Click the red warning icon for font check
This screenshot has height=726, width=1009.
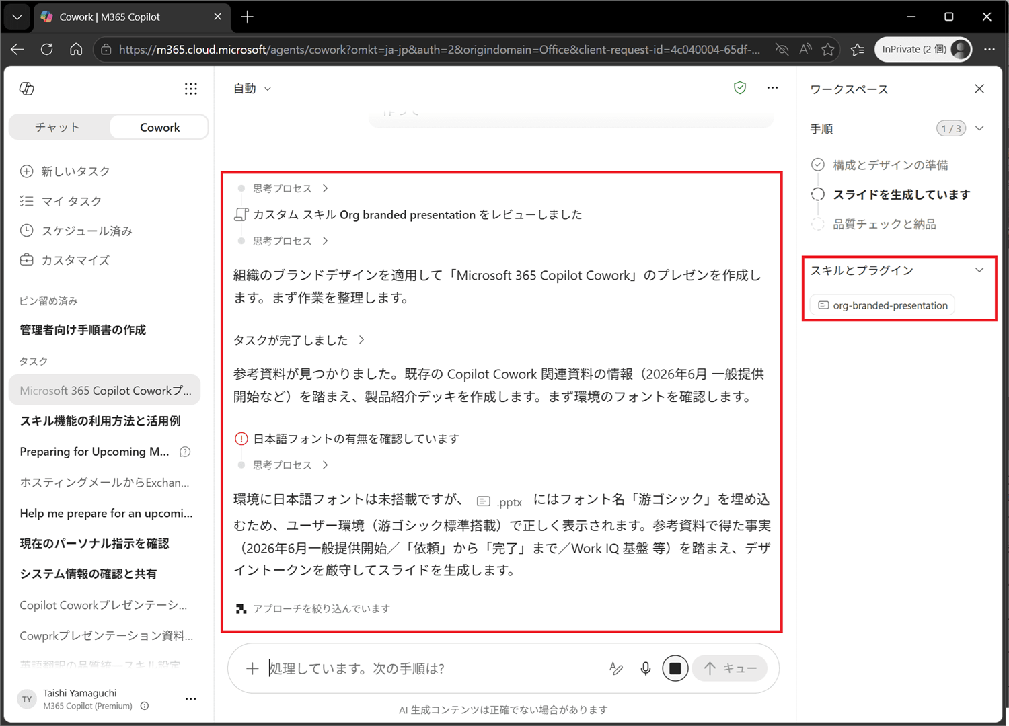241,439
